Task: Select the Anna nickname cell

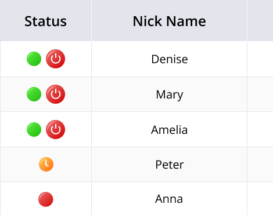Action: pyautogui.click(x=169, y=199)
